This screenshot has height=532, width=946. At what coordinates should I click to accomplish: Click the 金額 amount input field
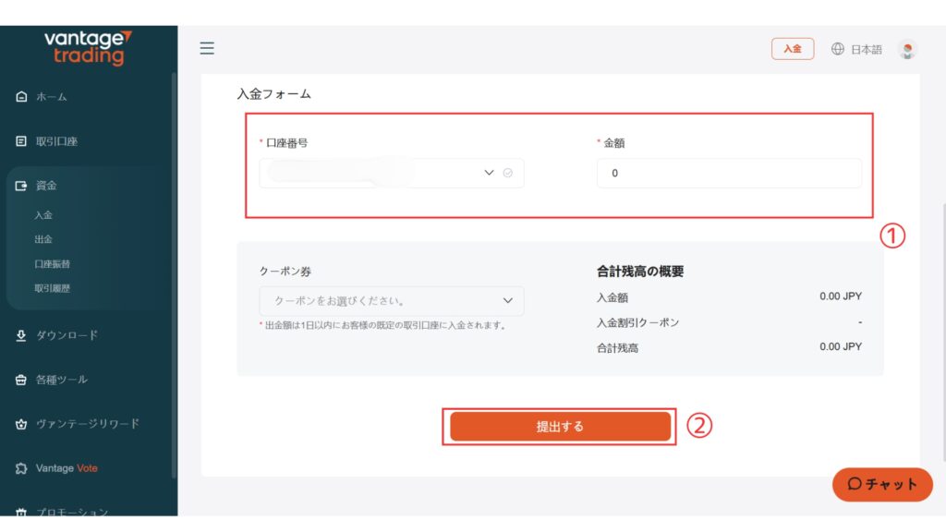(729, 173)
